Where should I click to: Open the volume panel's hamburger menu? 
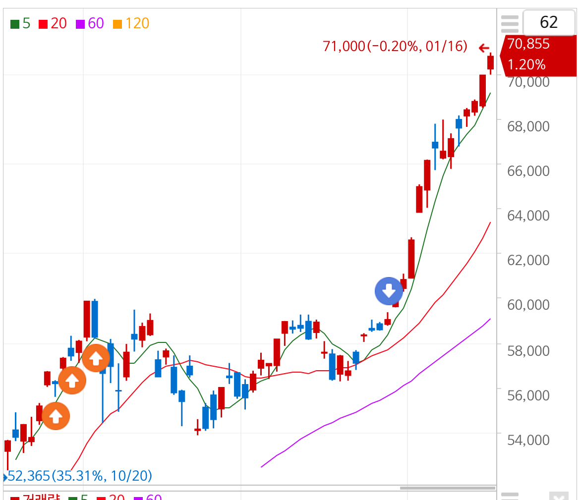510,497
